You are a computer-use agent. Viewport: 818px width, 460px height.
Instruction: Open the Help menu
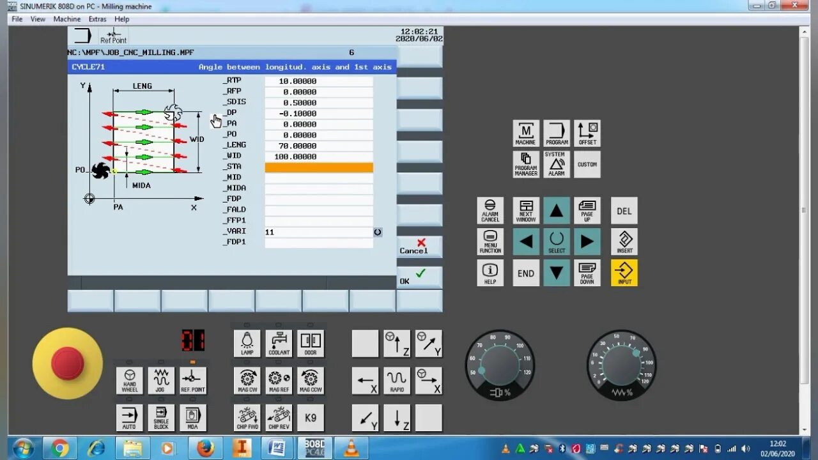[x=121, y=19]
